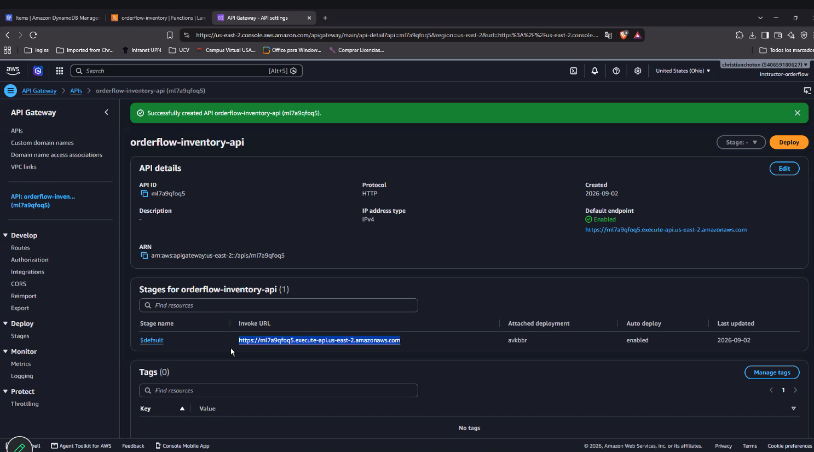Open Throttling in the sidebar
This screenshot has width=814, height=452.
(25, 404)
